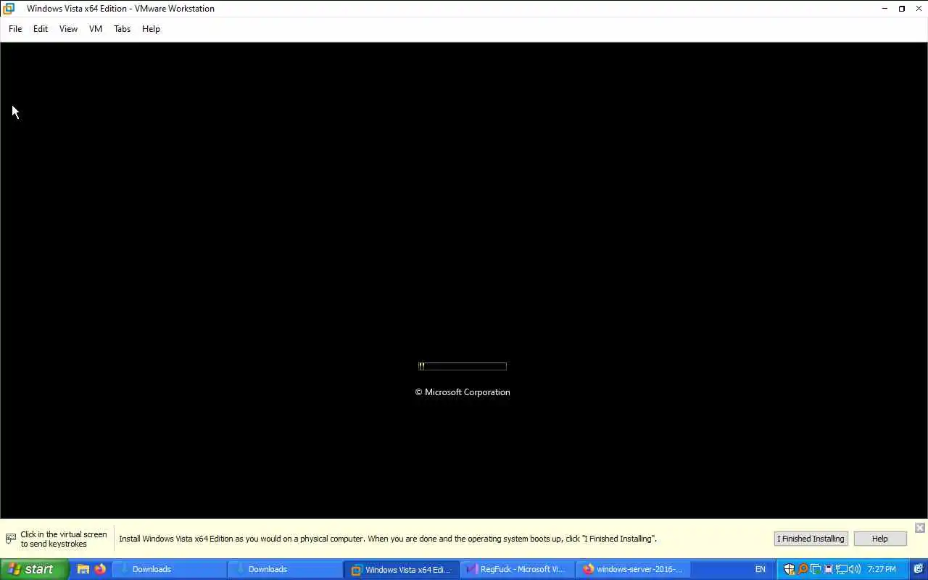This screenshot has width=928, height=580.
Task: Switch to RegFuck Visual Studio taskbar button
Action: click(517, 569)
